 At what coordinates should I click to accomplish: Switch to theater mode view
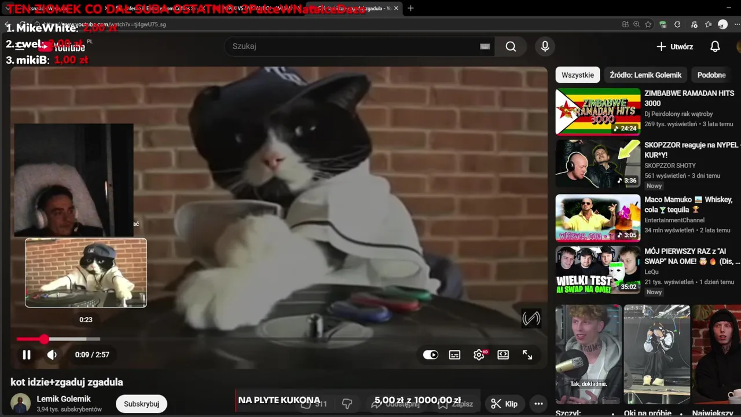[x=503, y=355]
